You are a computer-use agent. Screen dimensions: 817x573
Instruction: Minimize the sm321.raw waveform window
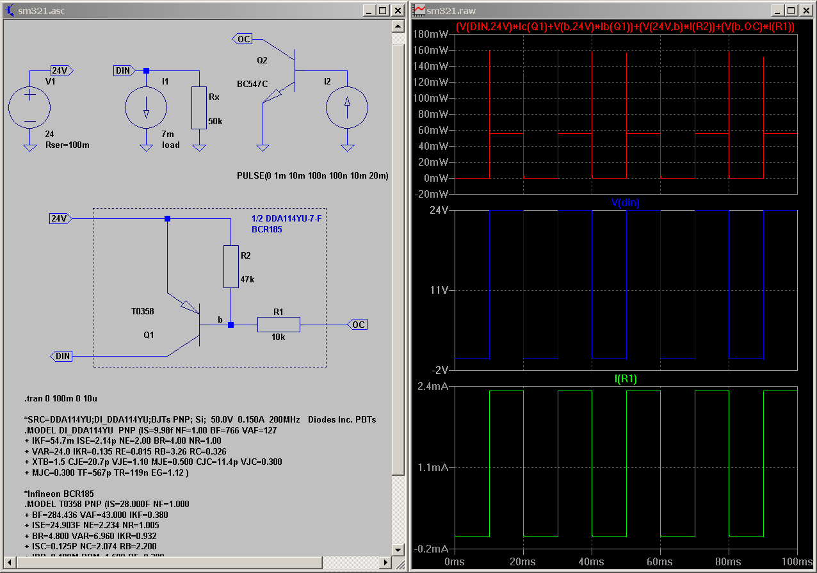click(778, 11)
